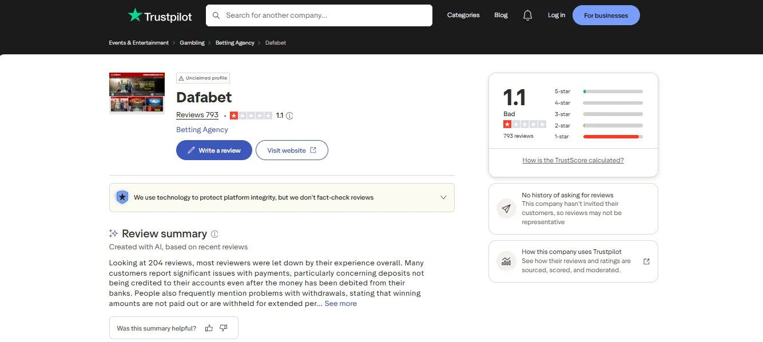Click the external link icon in How this company uses Trustpilot
This screenshot has width=763, height=342.
tap(646, 261)
